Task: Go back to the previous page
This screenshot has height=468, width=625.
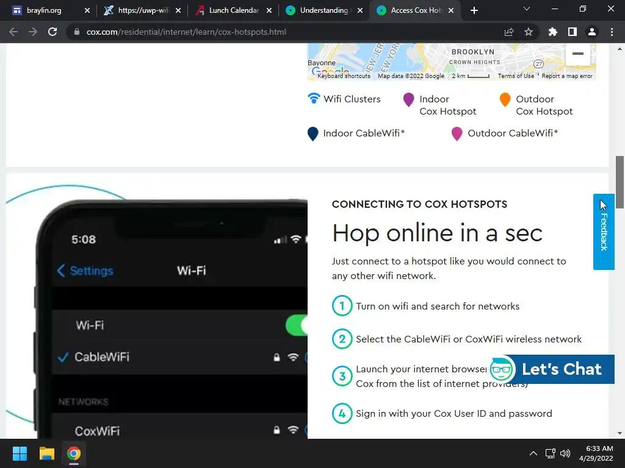Action: click(x=13, y=32)
